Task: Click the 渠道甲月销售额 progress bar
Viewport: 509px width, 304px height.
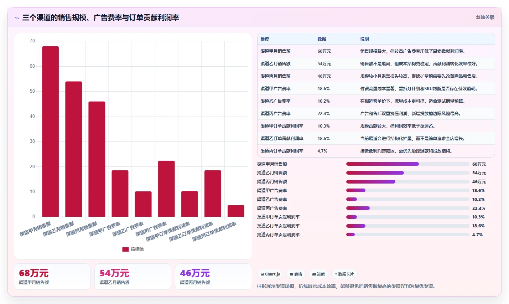Action: (408, 164)
